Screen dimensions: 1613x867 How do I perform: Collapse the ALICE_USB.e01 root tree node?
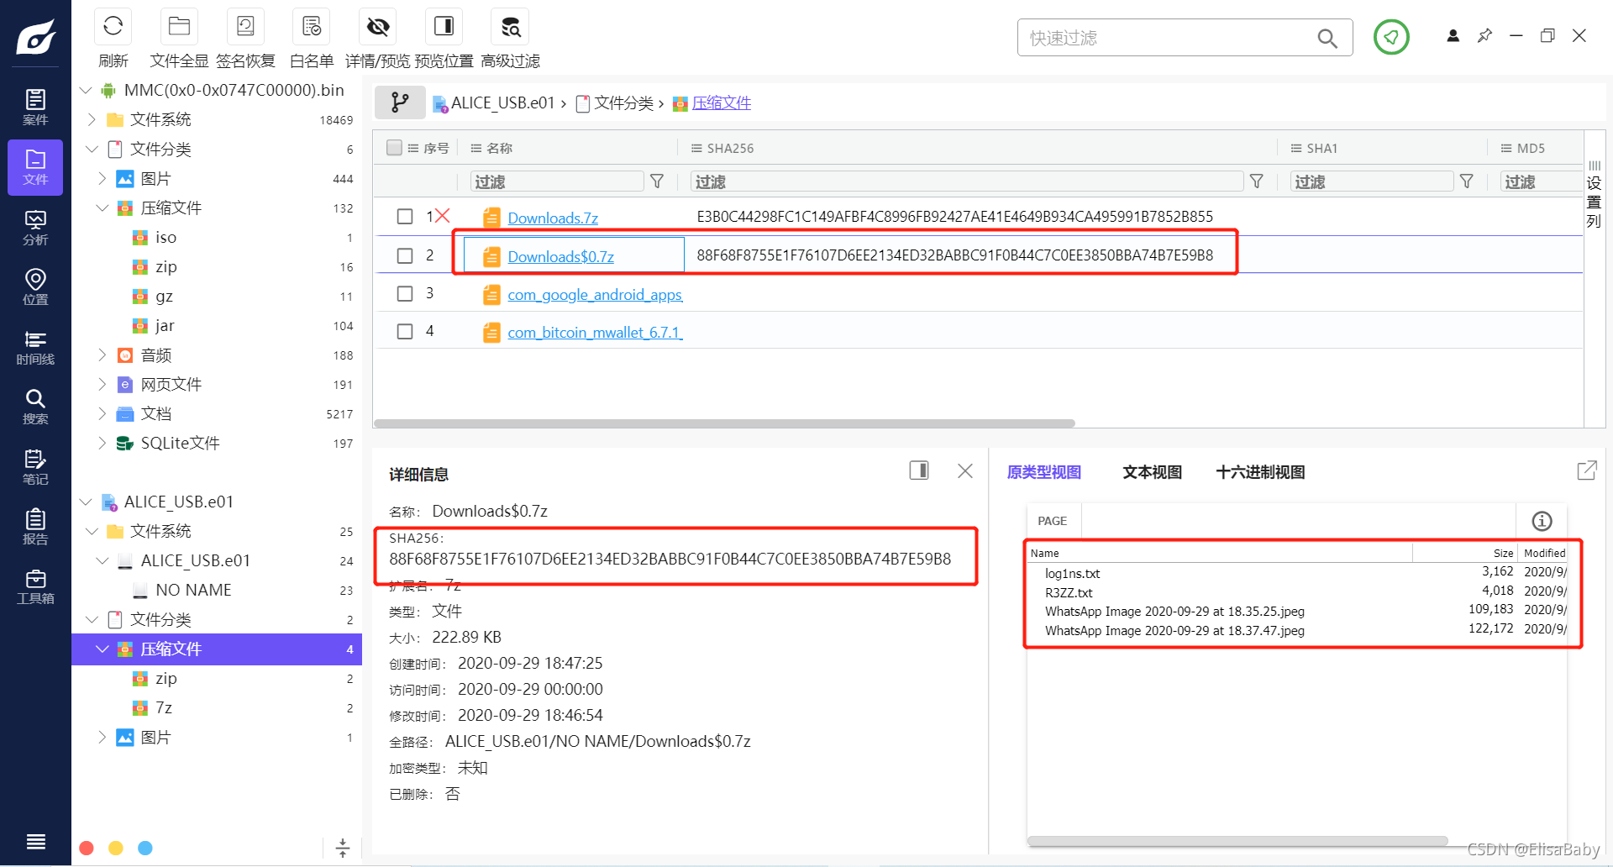86,502
